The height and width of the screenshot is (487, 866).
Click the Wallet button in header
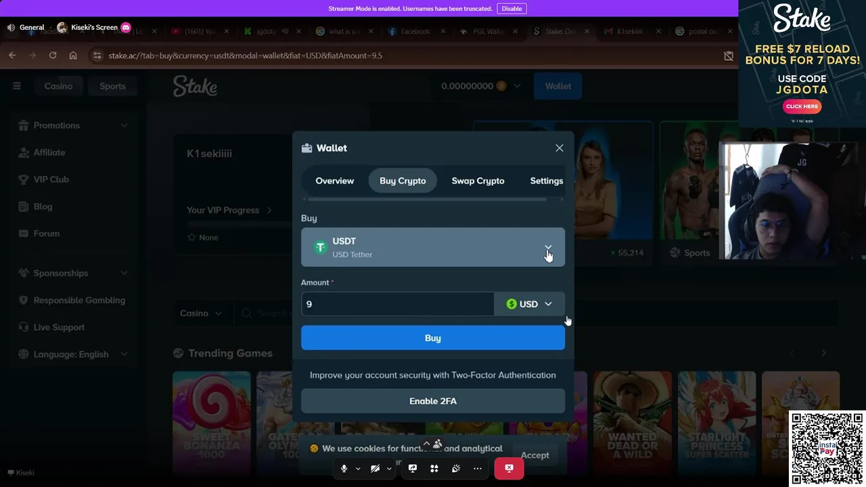(x=558, y=86)
